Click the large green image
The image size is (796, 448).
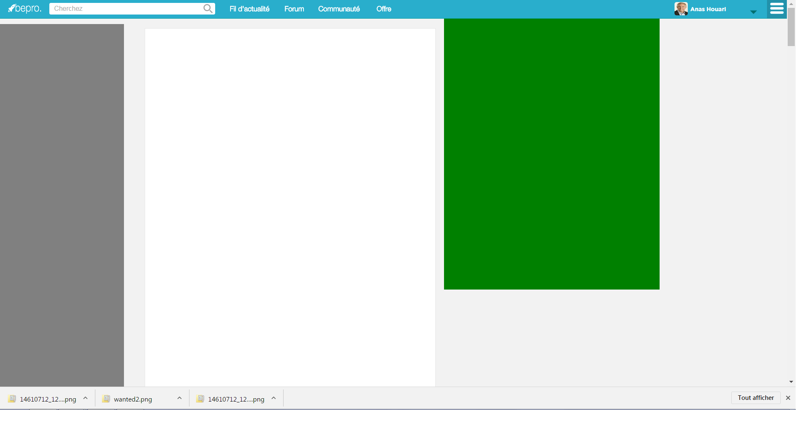pyautogui.click(x=551, y=153)
